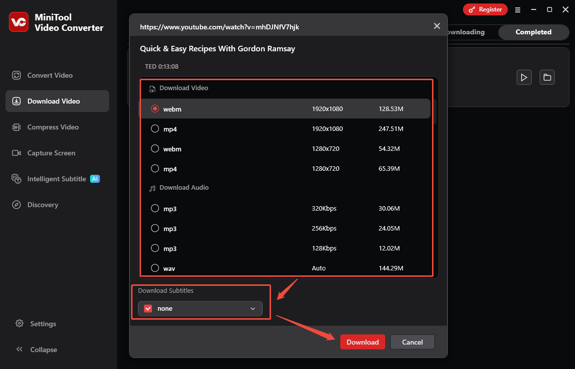The height and width of the screenshot is (369, 575).
Task: Open the downloaded file's folder
Action: pyautogui.click(x=547, y=77)
